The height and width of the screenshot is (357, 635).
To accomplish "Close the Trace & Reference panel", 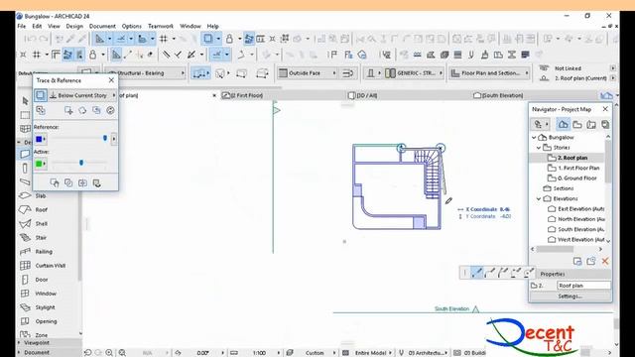I will (111, 80).
